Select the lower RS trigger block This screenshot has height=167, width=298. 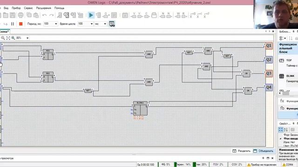[x=48, y=77]
